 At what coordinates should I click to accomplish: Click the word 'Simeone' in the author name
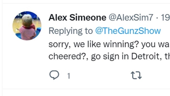(88, 17)
